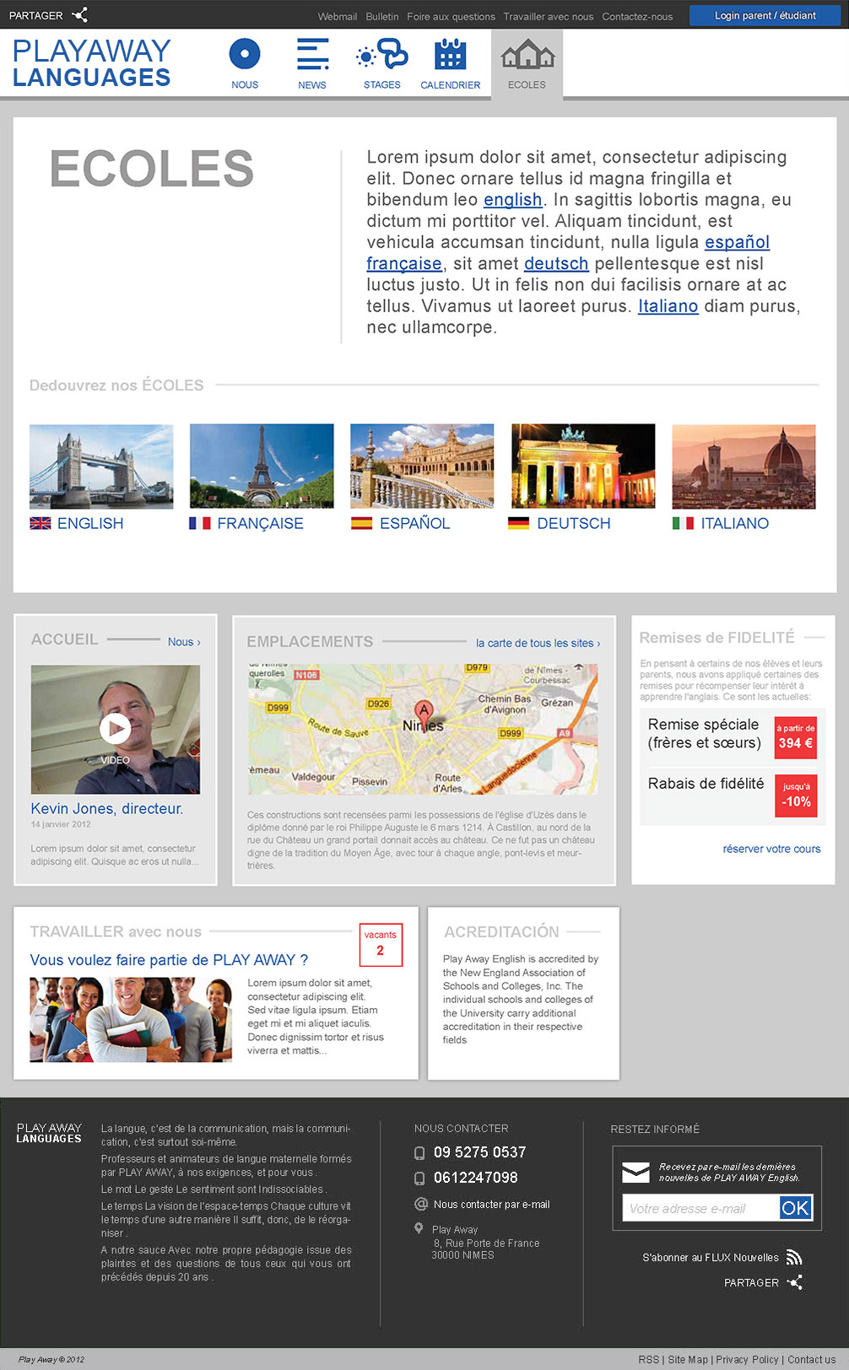Open the NEWS navigation icon
This screenshot has width=849, height=1370.
click(312, 54)
